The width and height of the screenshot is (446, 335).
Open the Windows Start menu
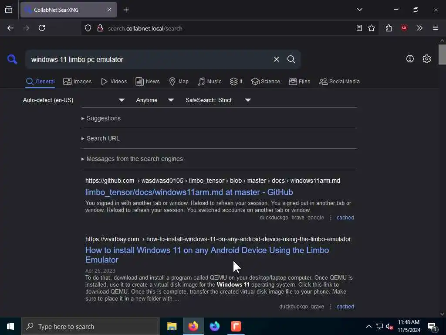10,326
